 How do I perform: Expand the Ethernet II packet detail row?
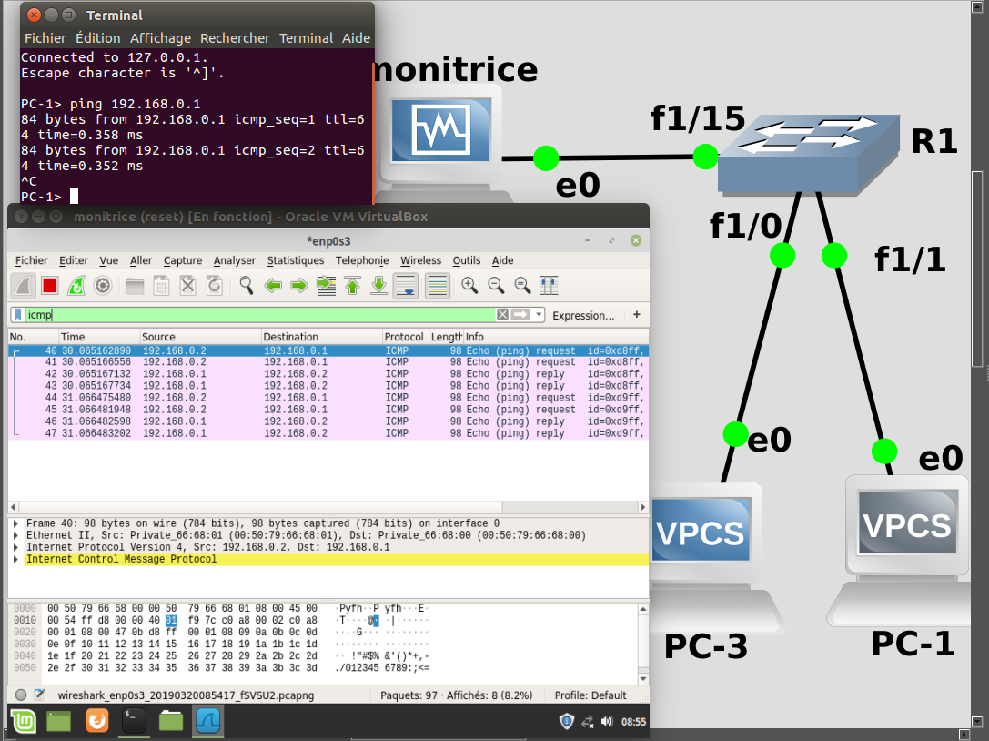(x=14, y=534)
